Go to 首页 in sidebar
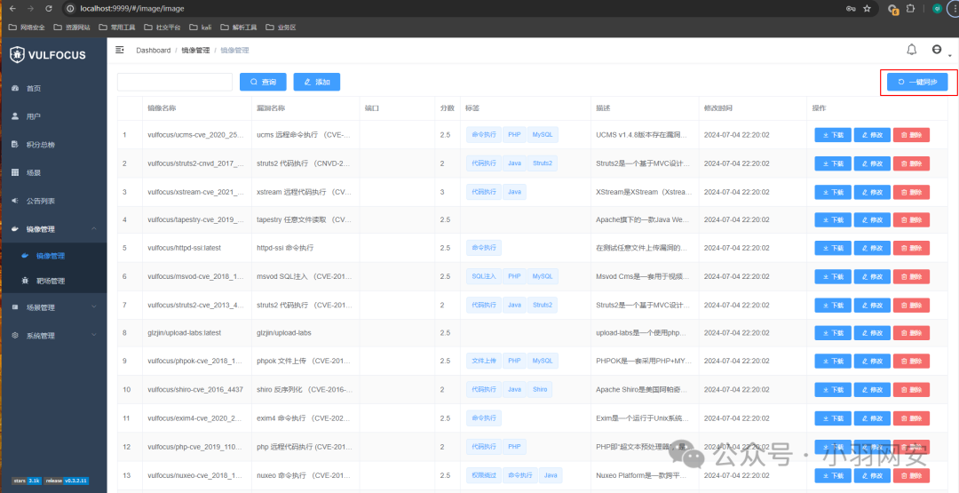The image size is (959, 493). click(x=34, y=88)
